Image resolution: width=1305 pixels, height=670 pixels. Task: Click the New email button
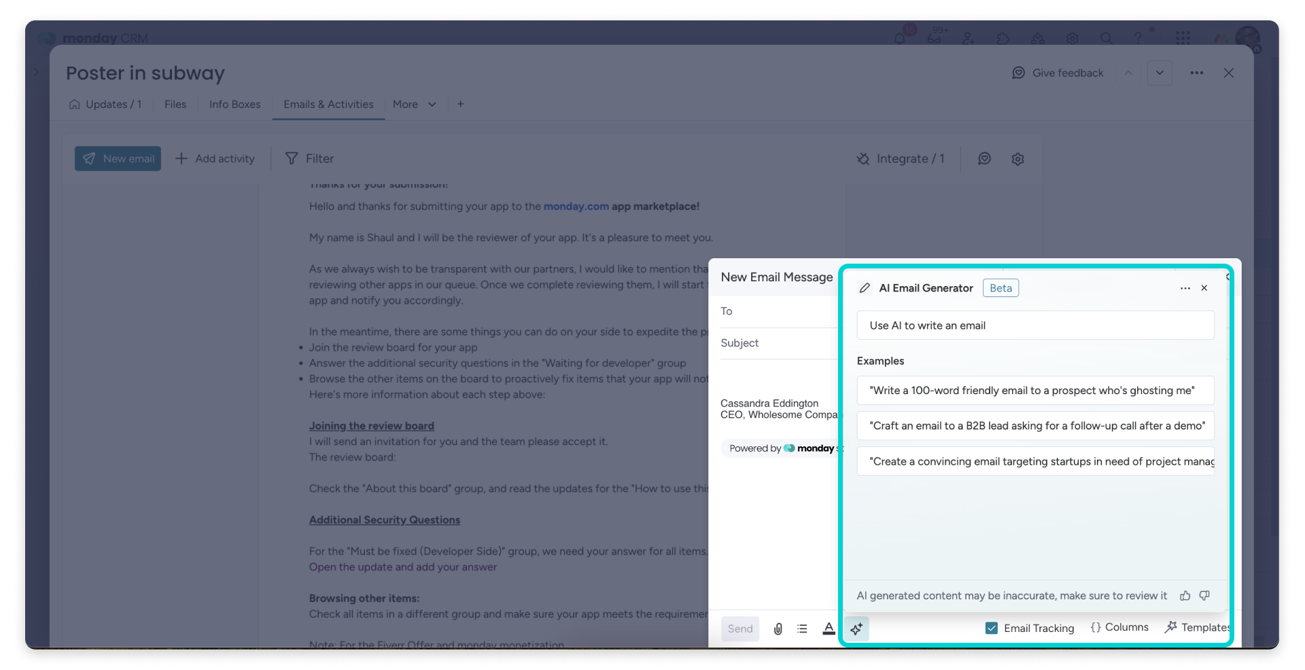[118, 158]
